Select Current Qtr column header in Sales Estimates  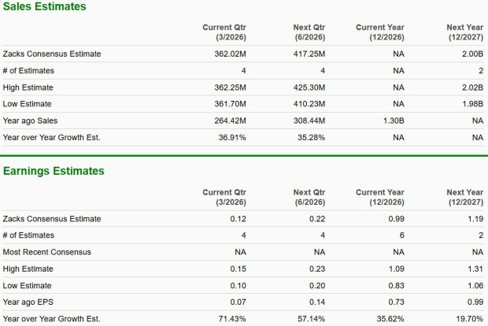pos(224,32)
